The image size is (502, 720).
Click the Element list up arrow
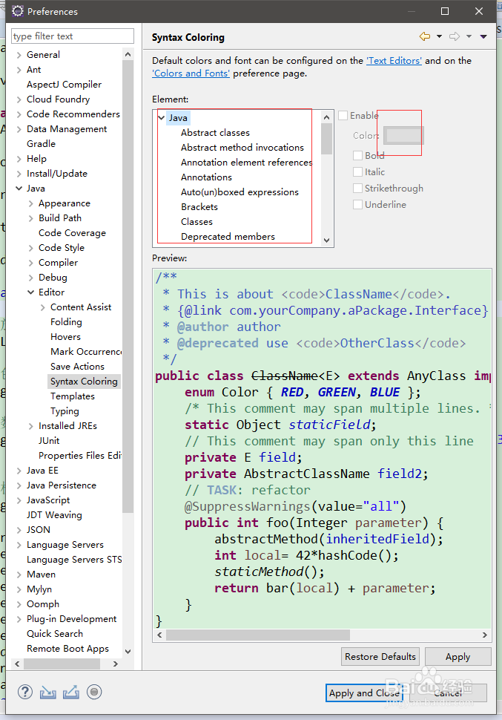pos(327,117)
